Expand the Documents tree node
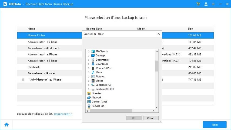The height and width of the screenshot is (130, 231). (x=89, y=60)
